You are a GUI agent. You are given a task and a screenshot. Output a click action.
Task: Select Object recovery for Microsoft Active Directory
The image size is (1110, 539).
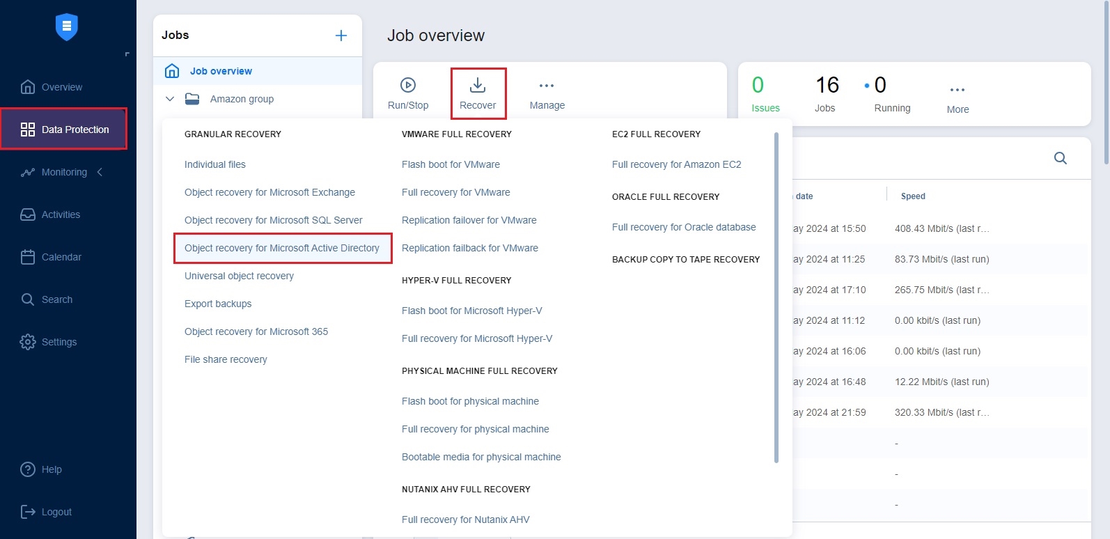282,248
